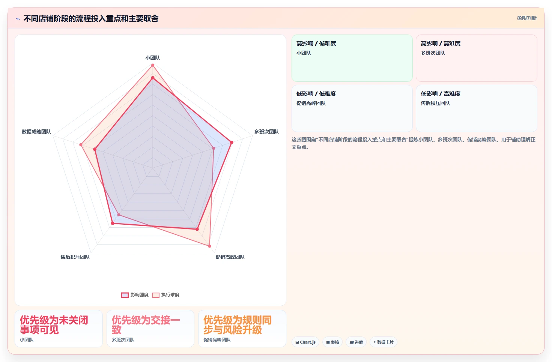552x362 pixels.
Task: Click the 售后积压团队 radar axis label
Action: point(75,257)
